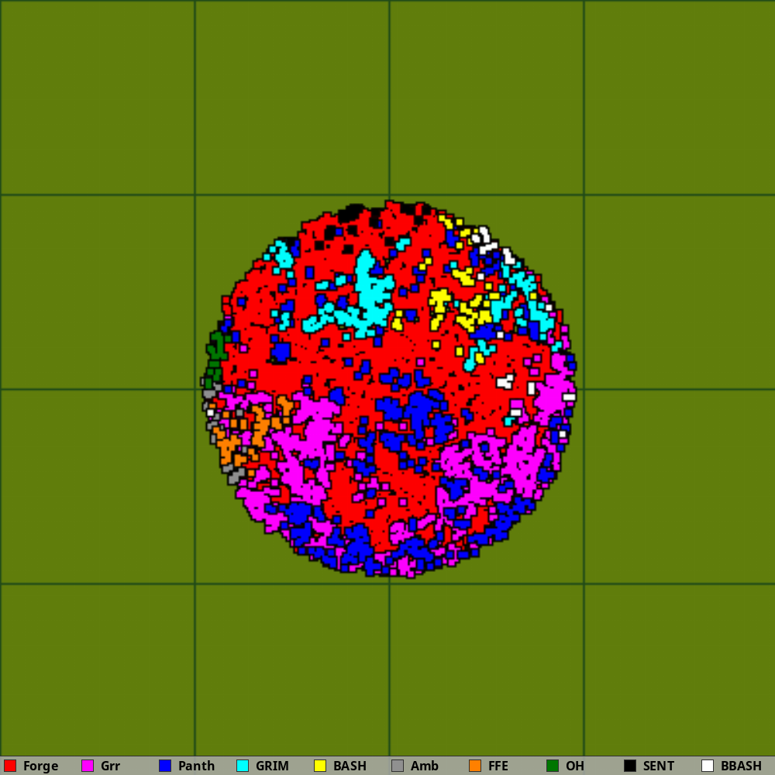
Task: Click the "BBASH" legend text label
Action: (741, 766)
